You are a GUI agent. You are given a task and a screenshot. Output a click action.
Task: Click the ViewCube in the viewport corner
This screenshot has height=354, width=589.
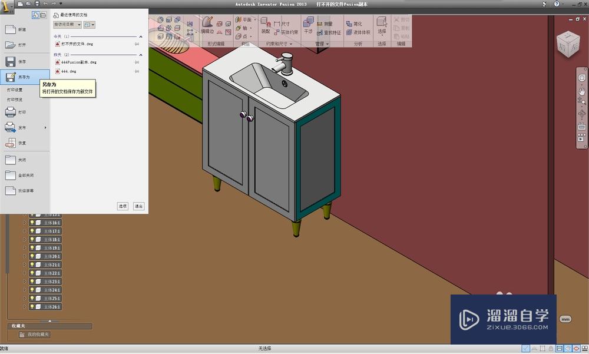[568, 43]
